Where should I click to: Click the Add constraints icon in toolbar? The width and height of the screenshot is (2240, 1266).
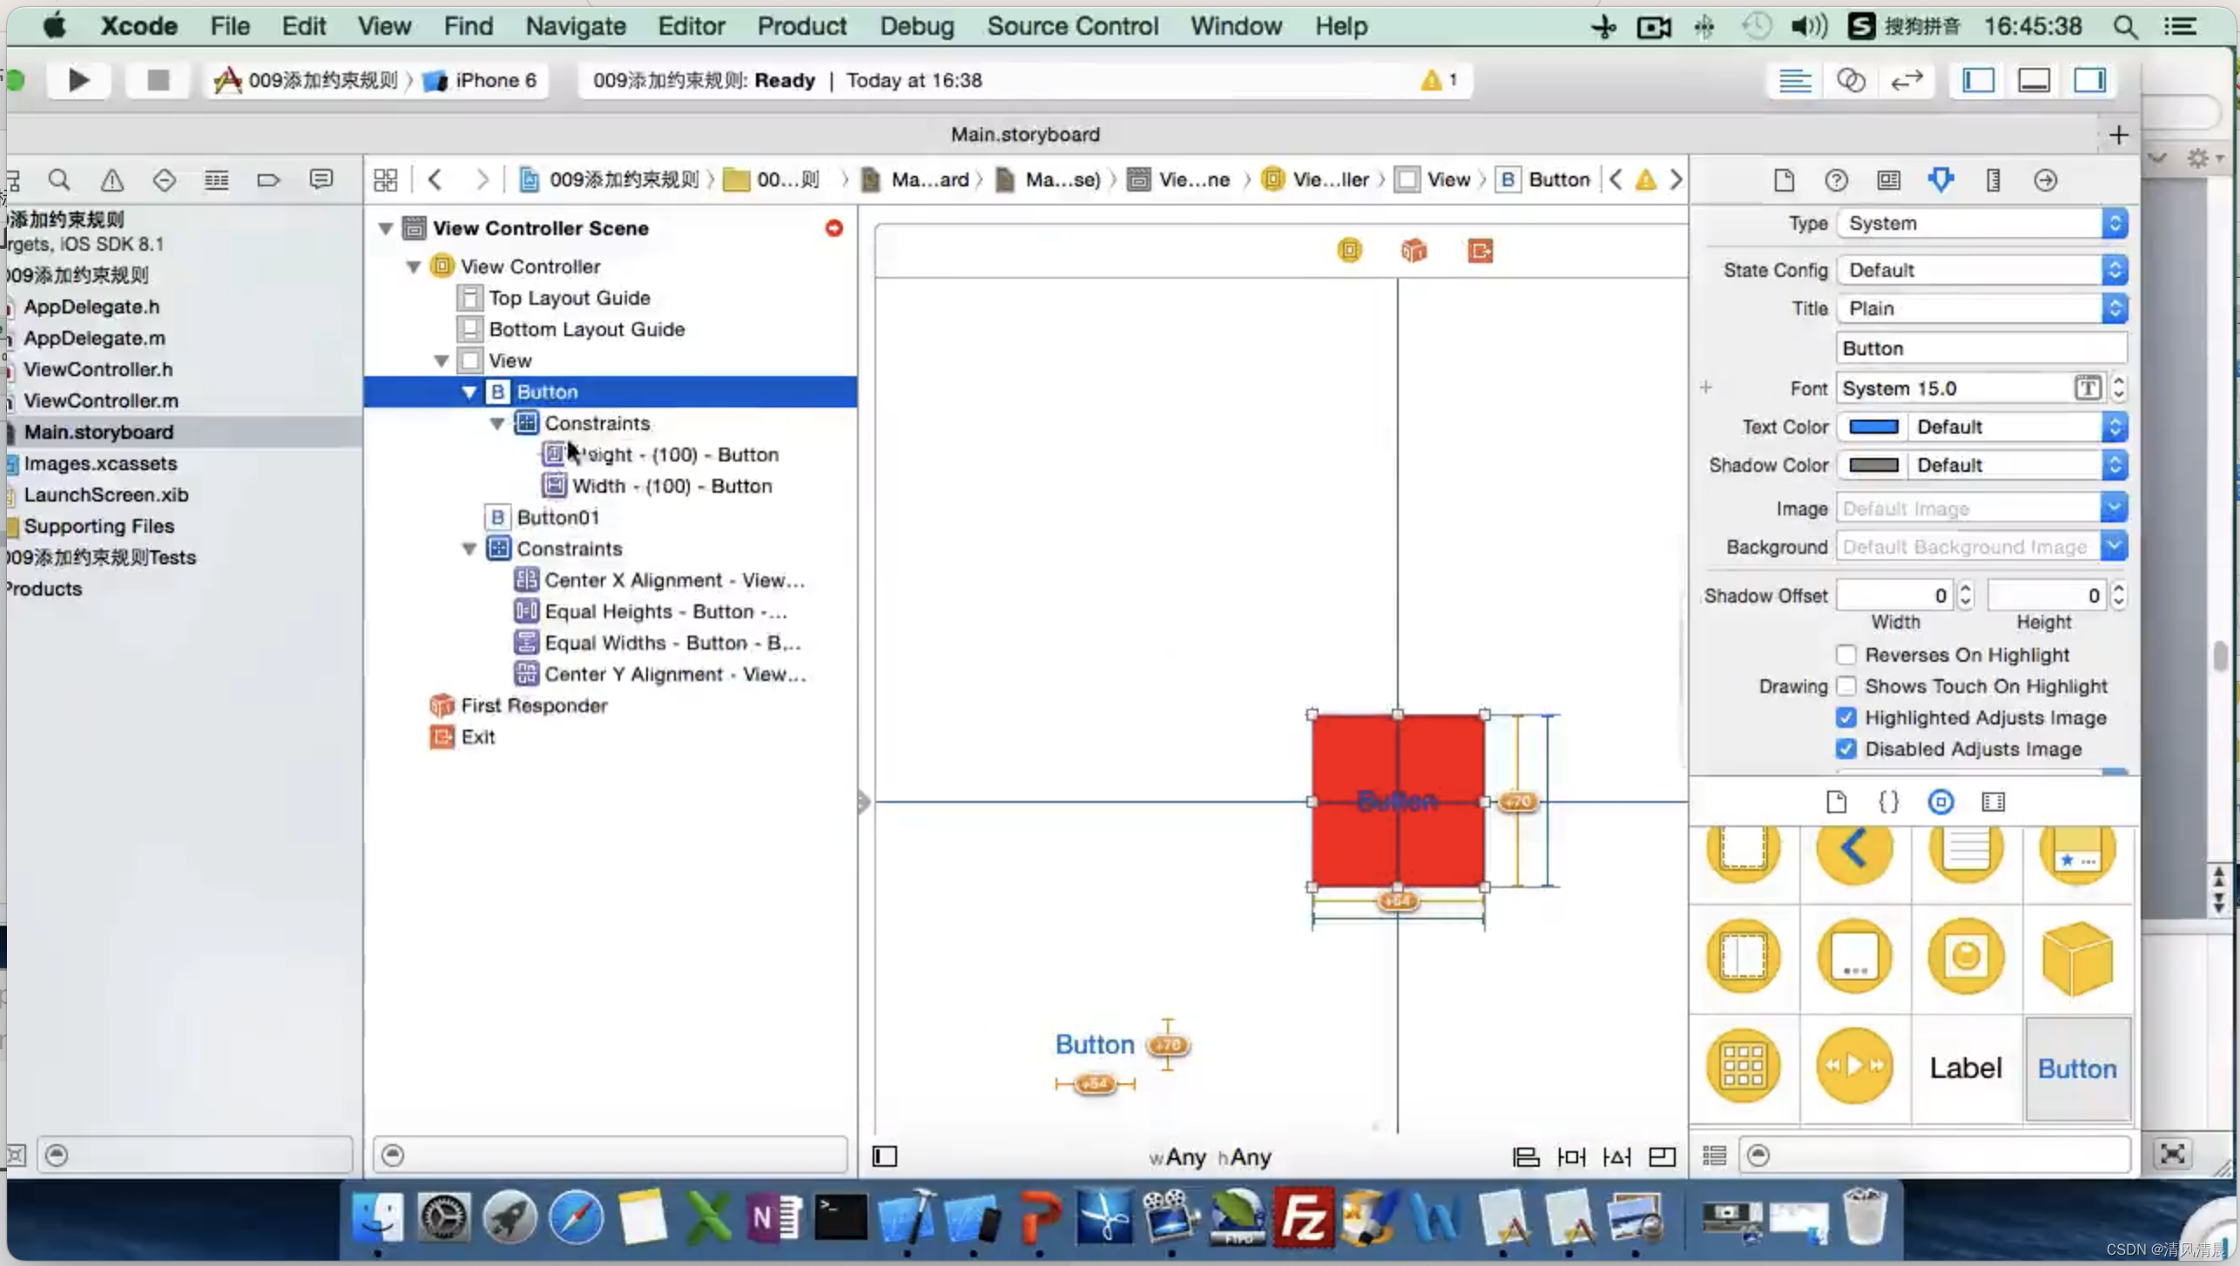coord(1572,1155)
